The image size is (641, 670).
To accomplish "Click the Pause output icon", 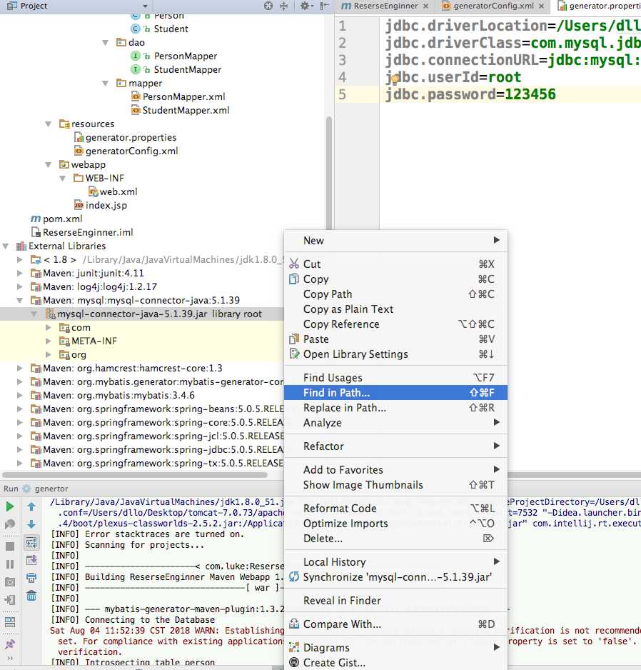I will tap(10, 564).
